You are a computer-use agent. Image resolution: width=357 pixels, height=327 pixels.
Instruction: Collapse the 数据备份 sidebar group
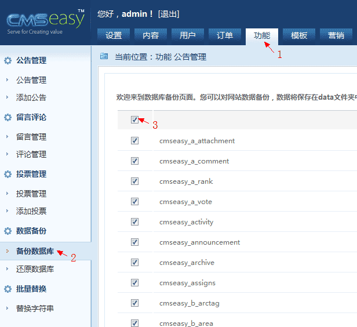[x=31, y=231]
